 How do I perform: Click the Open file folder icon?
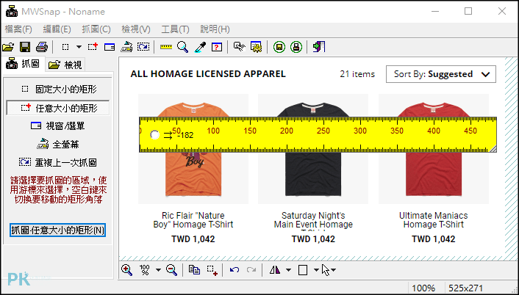point(8,47)
